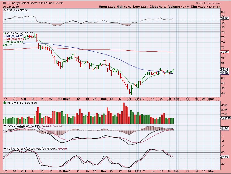This screenshot has width=231, height=174.
Task: Click the MA(50) blue line swatch
Action: (x=5, y=36)
